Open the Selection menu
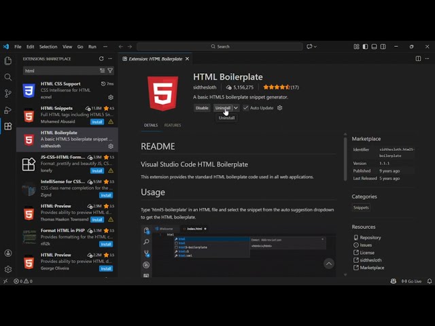The width and height of the screenshot is (435, 326). click(48, 47)
